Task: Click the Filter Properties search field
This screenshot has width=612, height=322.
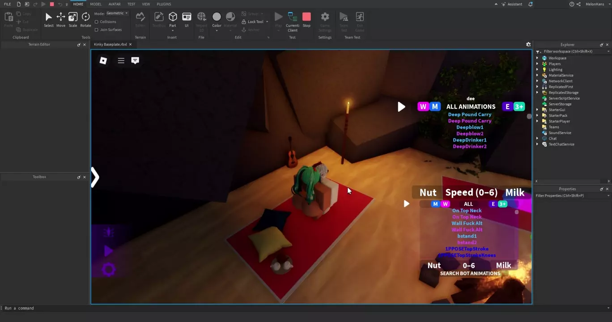Action: [570, 196]
